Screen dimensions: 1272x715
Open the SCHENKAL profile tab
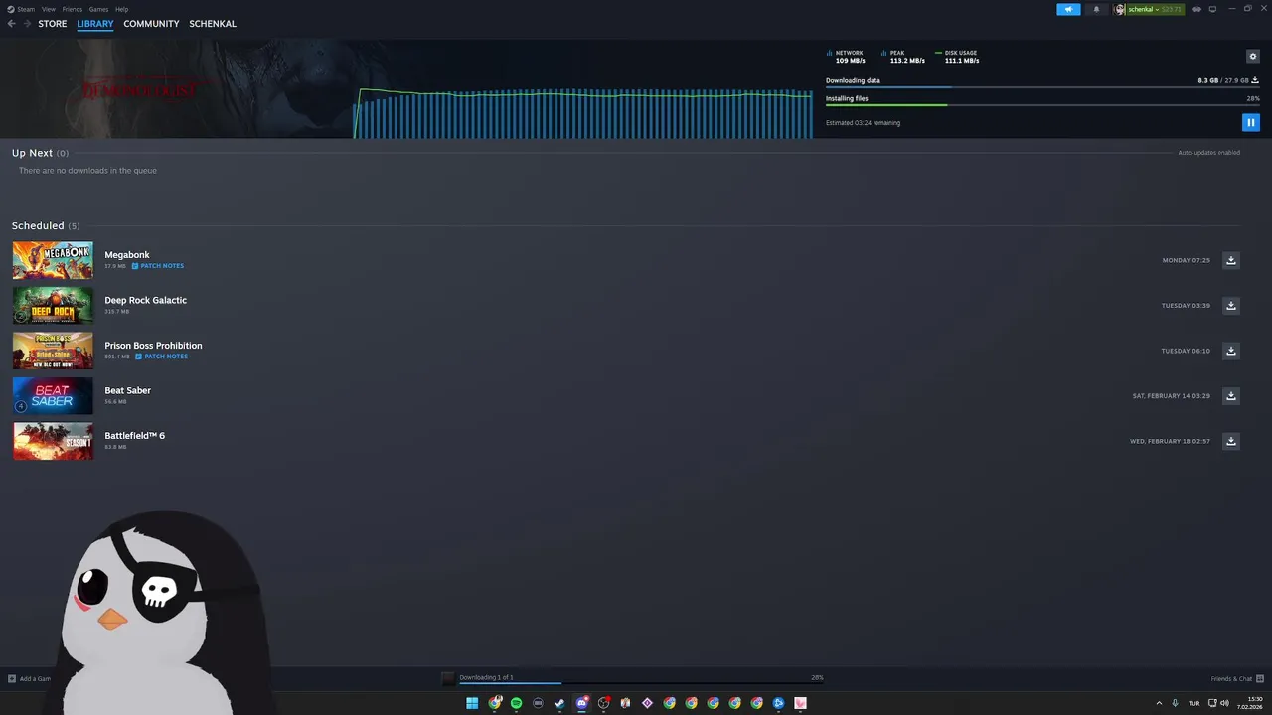tap(213, 24)
